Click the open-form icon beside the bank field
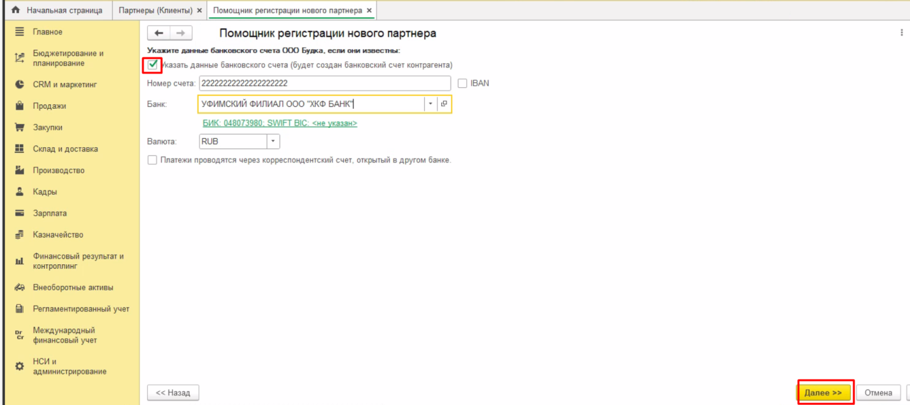The width and height of the screenshot is (910, 405). point(444,104)
